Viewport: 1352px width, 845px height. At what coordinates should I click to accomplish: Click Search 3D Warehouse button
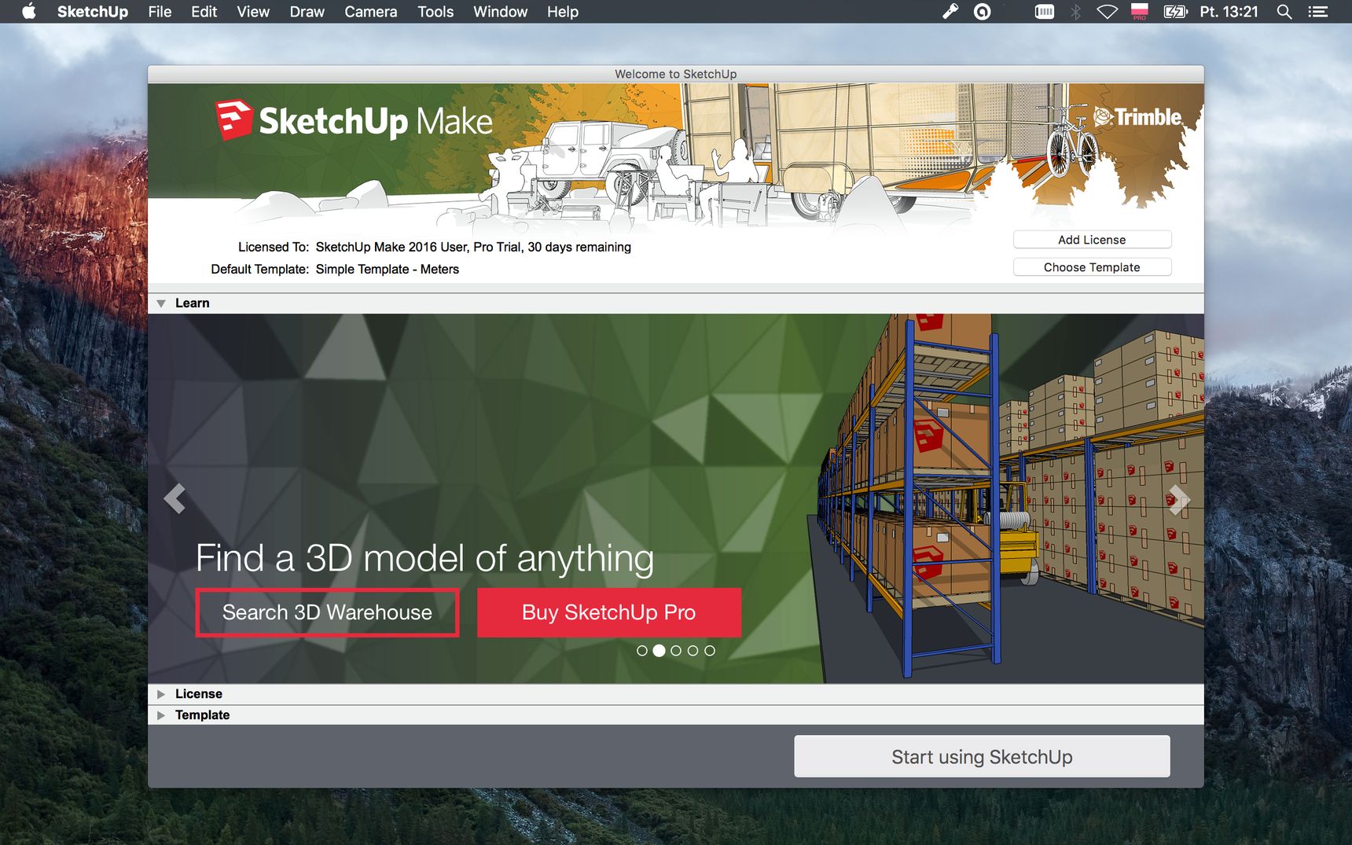coord(327,612)
